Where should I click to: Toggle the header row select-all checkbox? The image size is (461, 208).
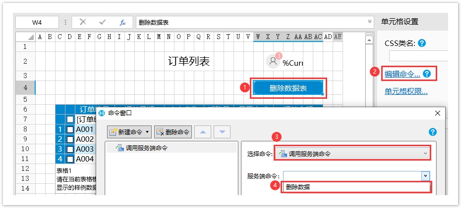pos(70,120)
